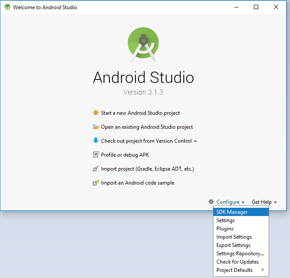Click the open folder icon

click(x=96, y=127)
